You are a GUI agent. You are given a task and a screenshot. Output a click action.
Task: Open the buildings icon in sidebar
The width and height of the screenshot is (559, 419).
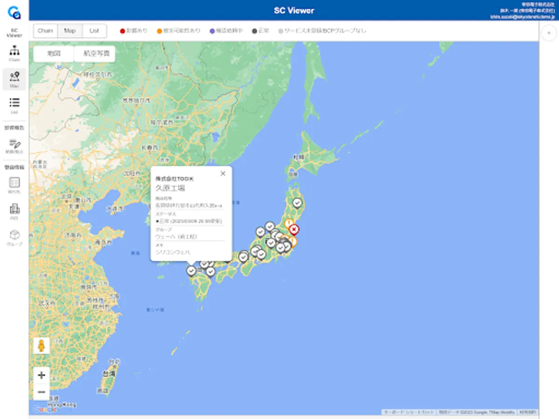[14, 211]
